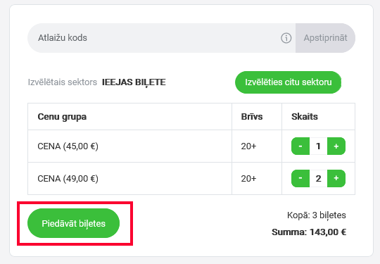This screenshot has width=380, height=264.
Task: Confirm the code with Apstiprināt button
Action: [325, 38]
